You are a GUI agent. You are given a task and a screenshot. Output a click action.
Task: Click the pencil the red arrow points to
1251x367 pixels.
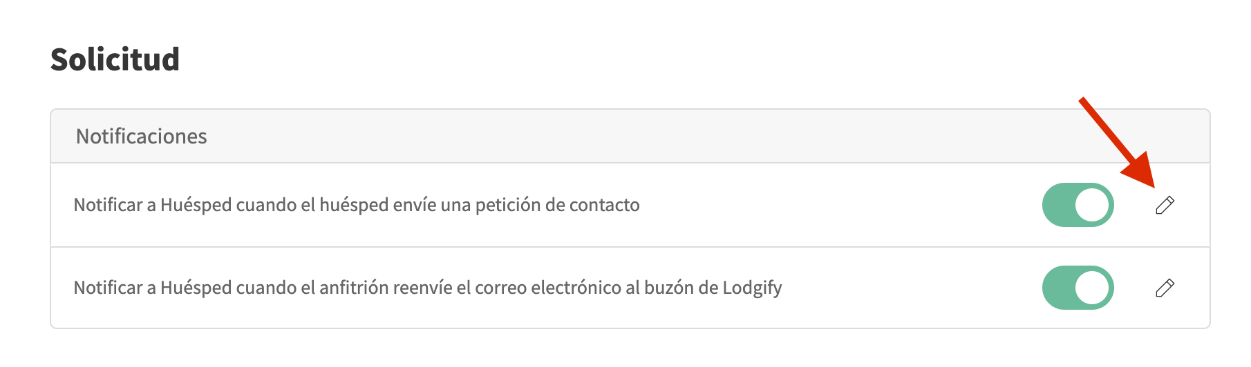click(x=1165, y=205)
